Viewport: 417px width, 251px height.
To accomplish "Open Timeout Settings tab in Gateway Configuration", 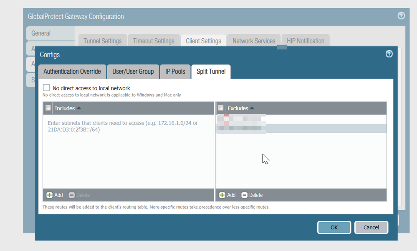I will [x=154, y=41].
